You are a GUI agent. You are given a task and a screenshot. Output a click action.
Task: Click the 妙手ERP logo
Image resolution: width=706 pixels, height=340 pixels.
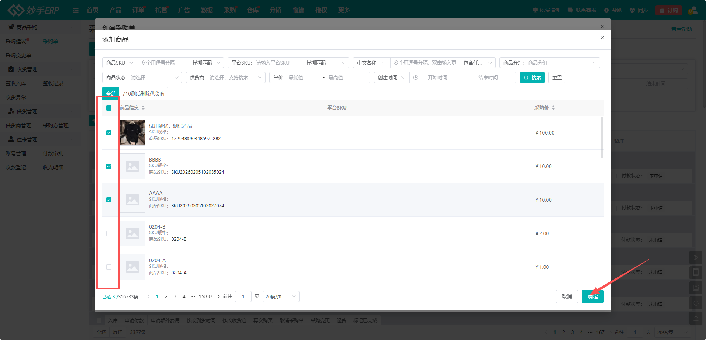[34, 10]
